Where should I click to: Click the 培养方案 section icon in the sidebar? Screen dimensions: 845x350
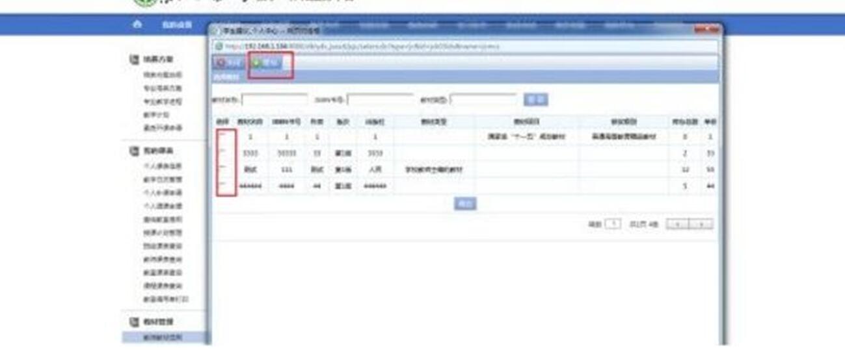(x=134, y=59)
